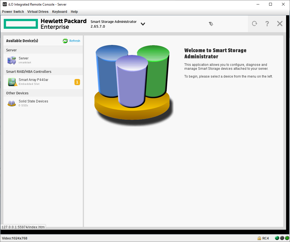Click the reload icon in the header
This screenshot has width=290, height=242.
tap(255, 23)
